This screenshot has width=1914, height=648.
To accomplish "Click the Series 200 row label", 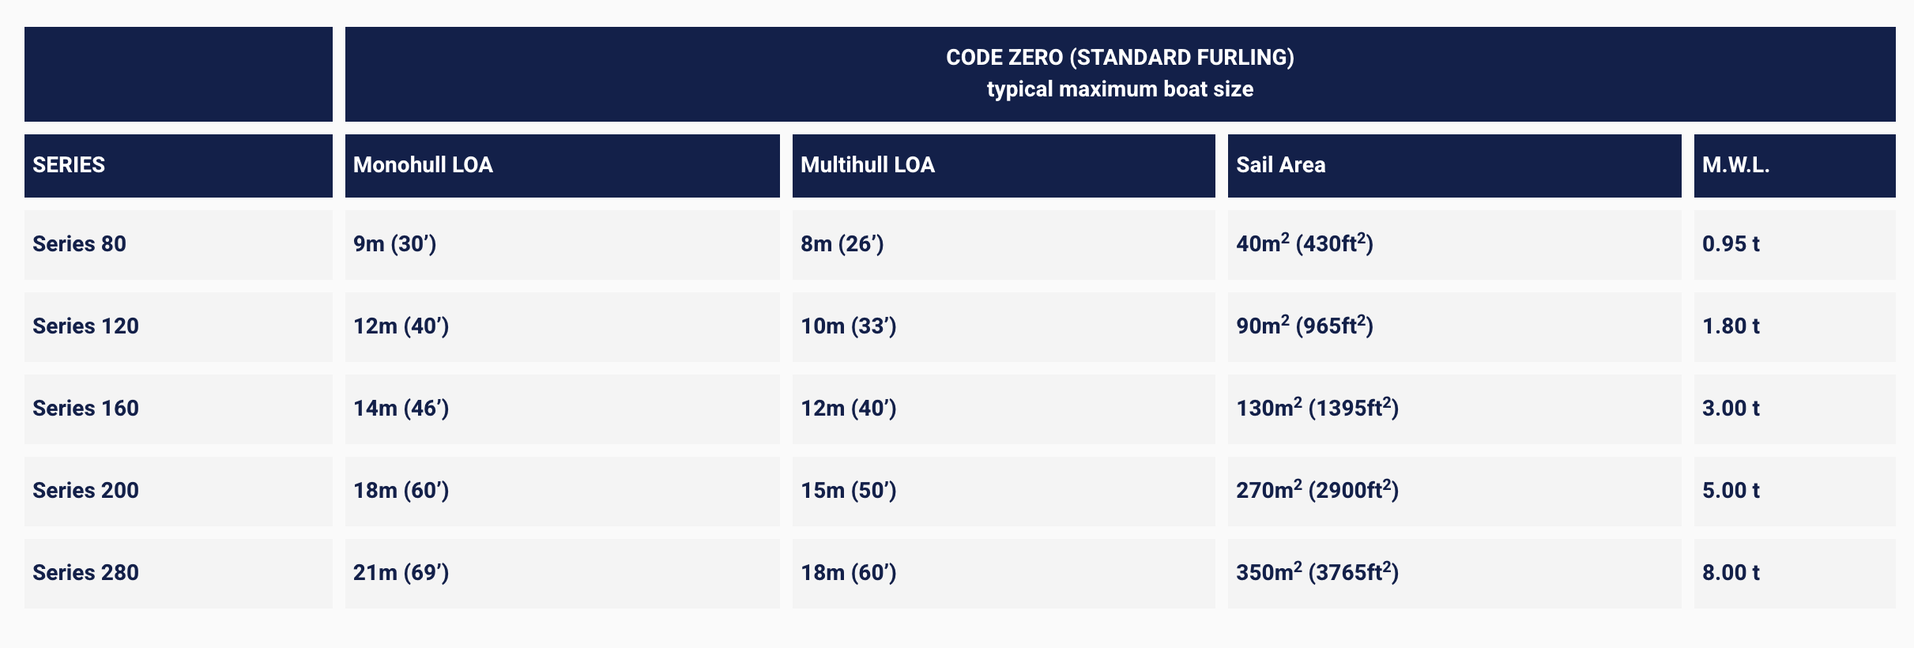I will [85, 491].
